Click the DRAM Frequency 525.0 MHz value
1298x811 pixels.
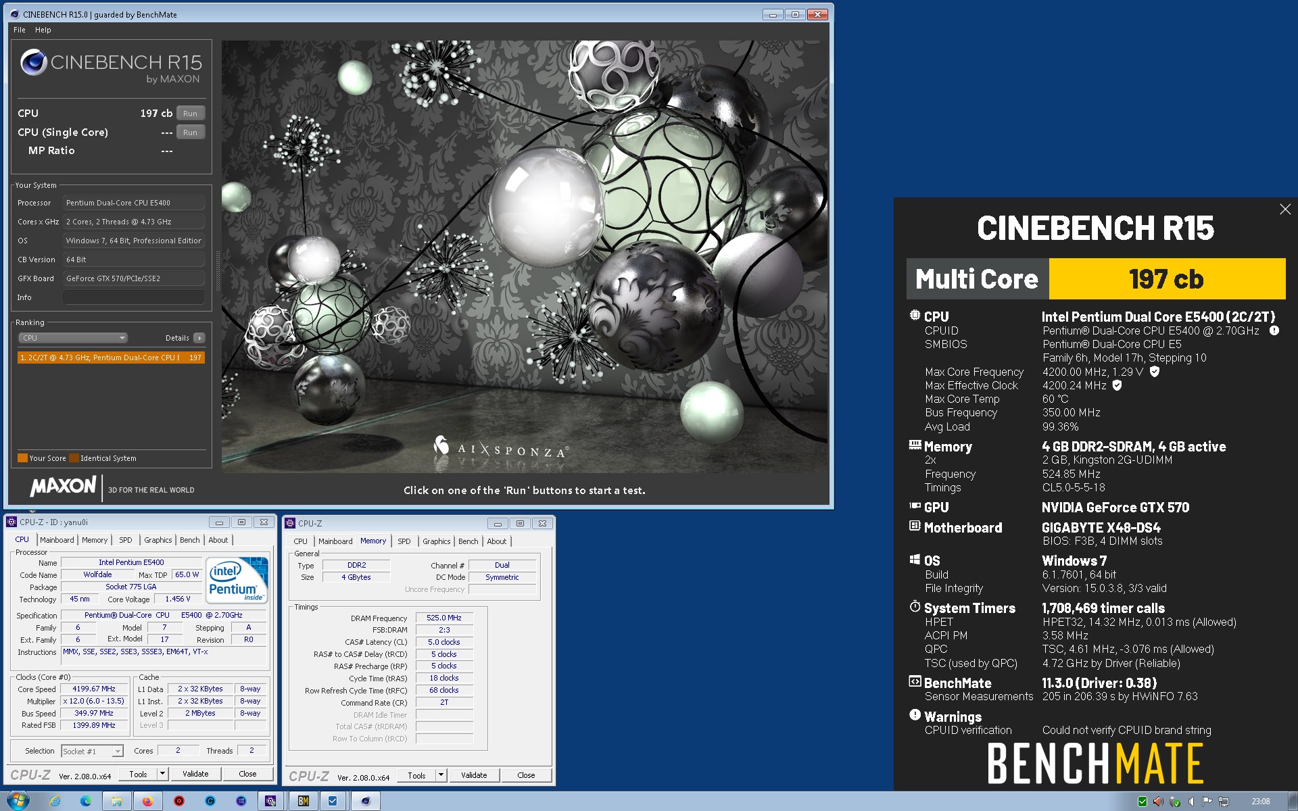click(x=444, y=618)
